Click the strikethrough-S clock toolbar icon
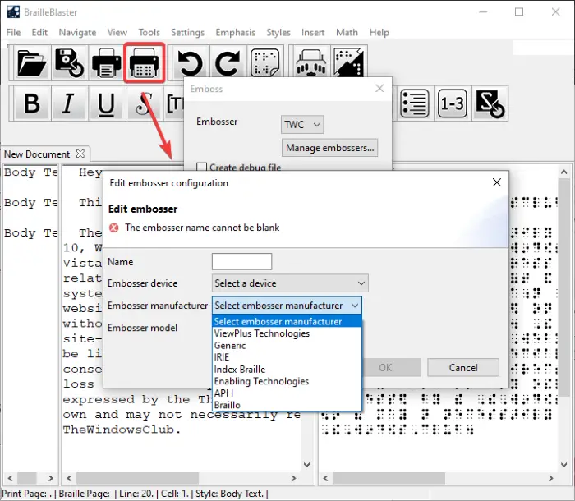575x501 pixels. click(490, 103)
